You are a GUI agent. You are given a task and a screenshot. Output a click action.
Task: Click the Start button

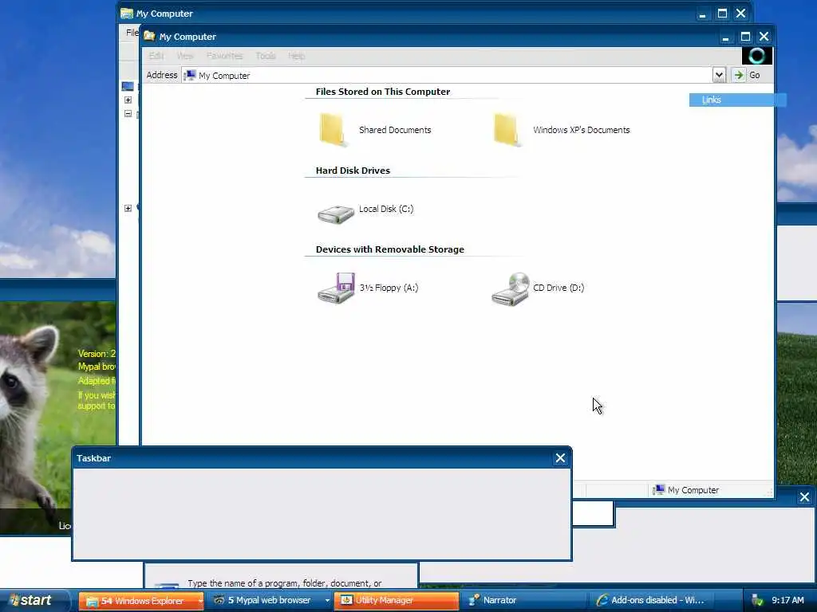tap(34, 600)
